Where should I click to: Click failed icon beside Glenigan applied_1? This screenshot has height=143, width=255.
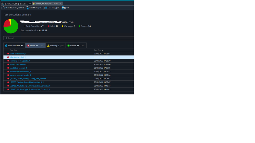point(8,57)
